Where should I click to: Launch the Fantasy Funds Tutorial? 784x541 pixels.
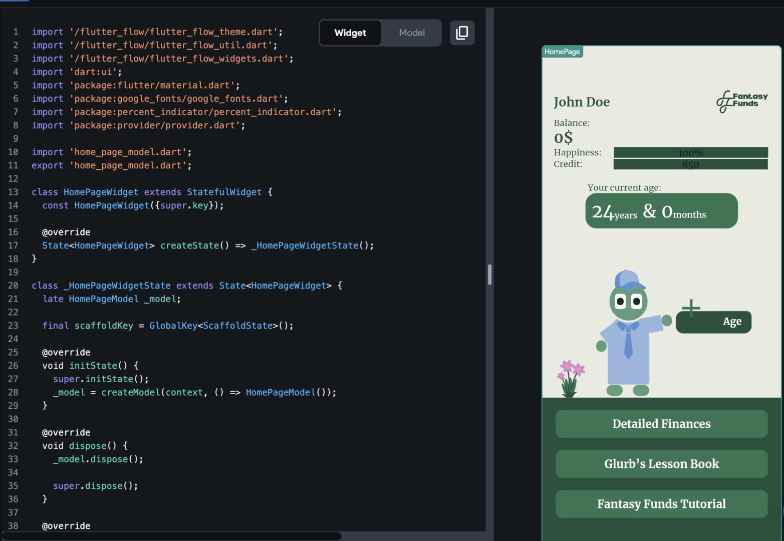tap(661, 504)
